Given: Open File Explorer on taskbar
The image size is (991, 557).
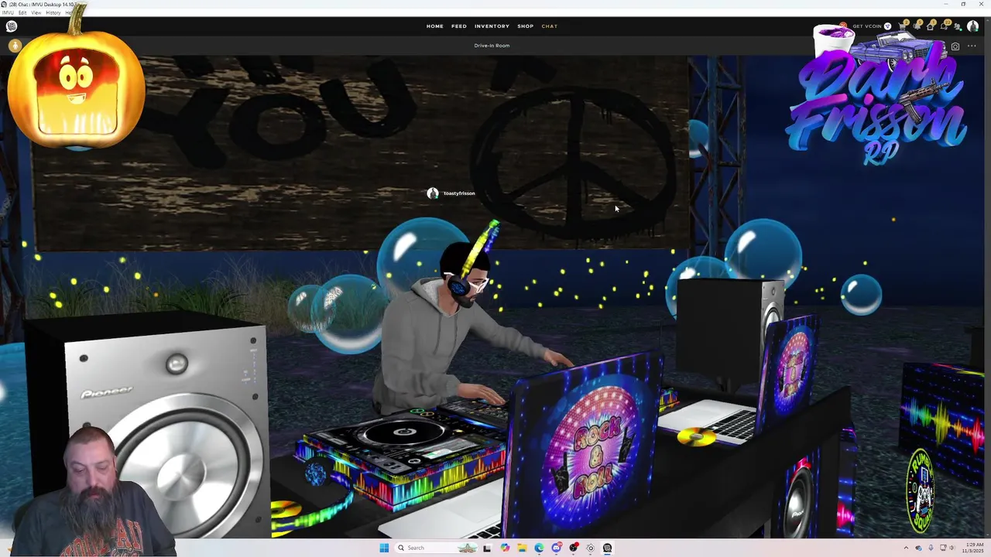Looking at the screenshot, I should tap(522, 548).
